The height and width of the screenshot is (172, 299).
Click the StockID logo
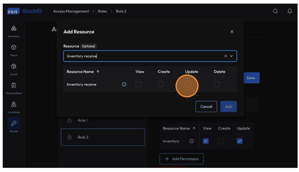coord(24,11)
